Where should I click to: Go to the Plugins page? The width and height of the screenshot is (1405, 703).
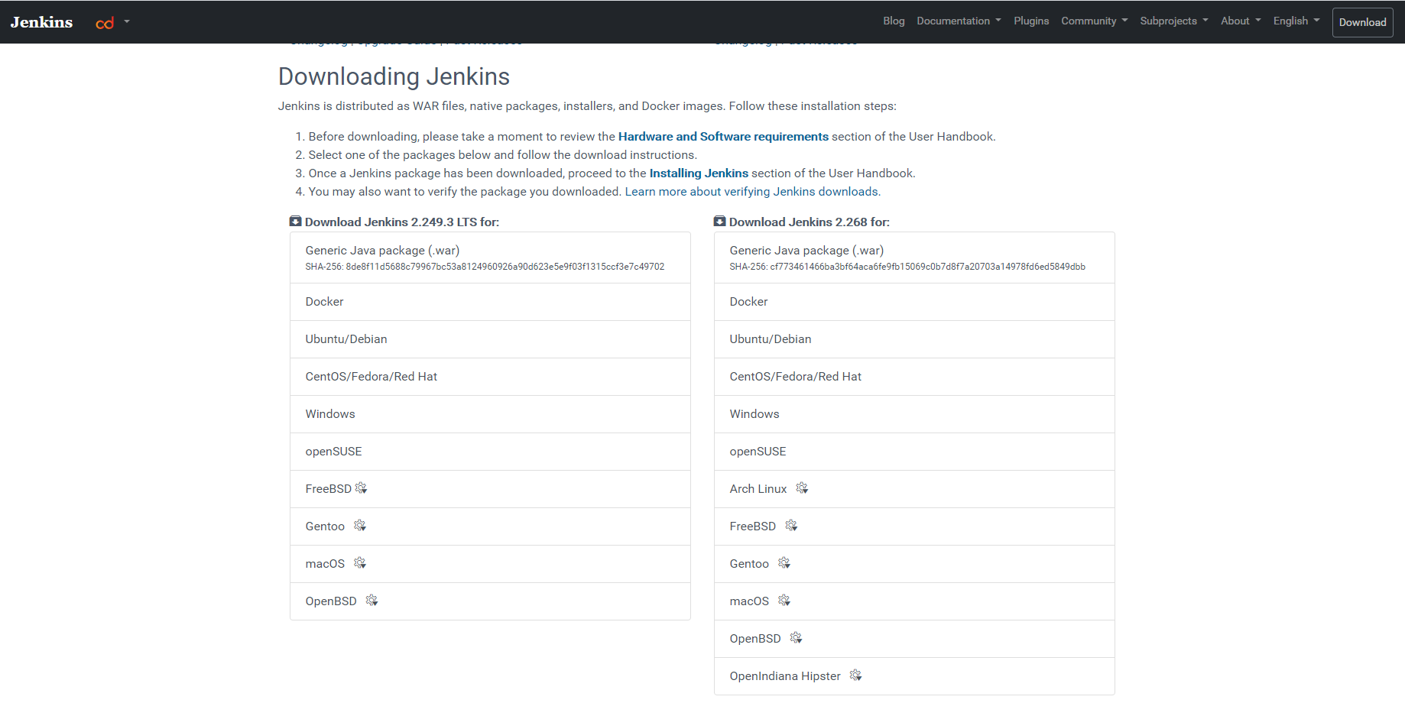(1031, 21)
